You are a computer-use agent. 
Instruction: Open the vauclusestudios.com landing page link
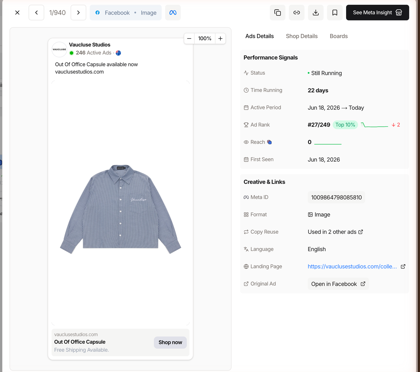click(x=352, y=266)
